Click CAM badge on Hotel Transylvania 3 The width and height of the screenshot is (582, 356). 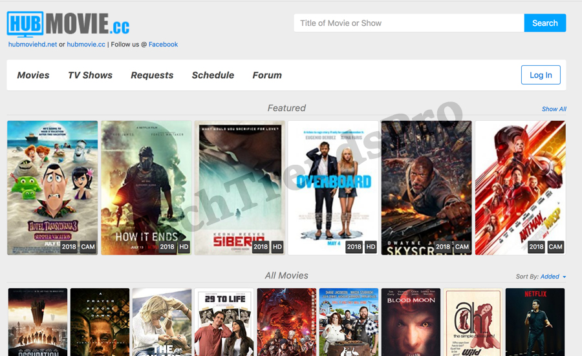click(88, 247)
